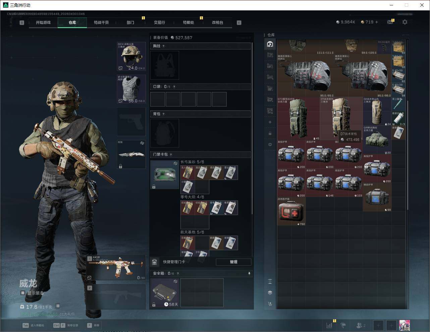Select the safe box case item
This screenshot has width=430, height=332.
(x=165, y=293)
